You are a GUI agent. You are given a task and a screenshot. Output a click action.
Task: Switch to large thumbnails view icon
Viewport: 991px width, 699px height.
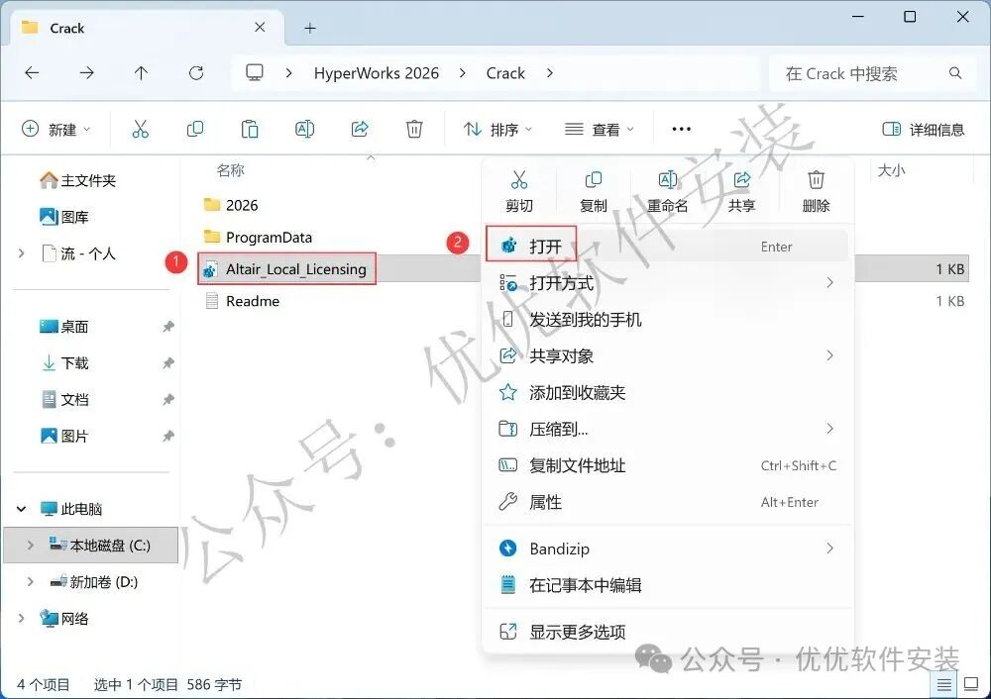[971, 684]
